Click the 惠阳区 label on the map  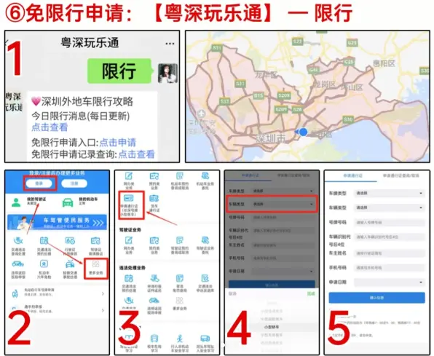click(384, 63)
